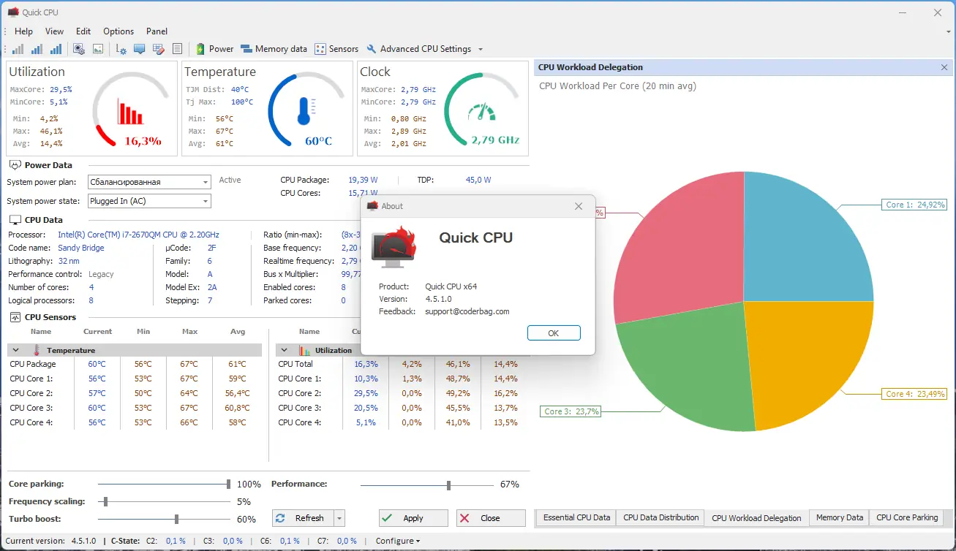956x551 pixels.
Task: Open the Power toolbar item
Action: [x=214, y=49]
